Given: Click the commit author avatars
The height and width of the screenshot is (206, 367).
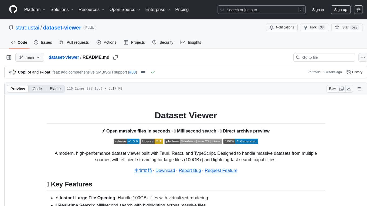Looking at the screenshot, I should point(13,72).
